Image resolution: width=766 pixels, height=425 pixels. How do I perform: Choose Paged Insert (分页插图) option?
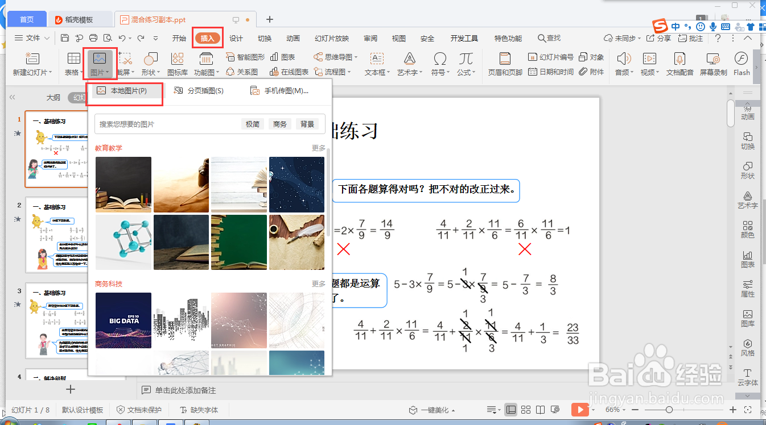click(x=199, y=91)
